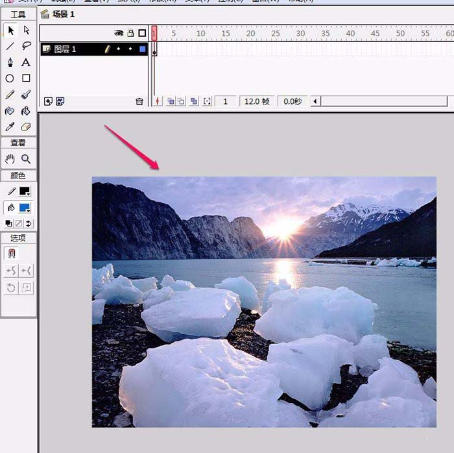This screenshot has width=454, height=453.
Task: Select the glacier image on stage
Action: [264, 302]
